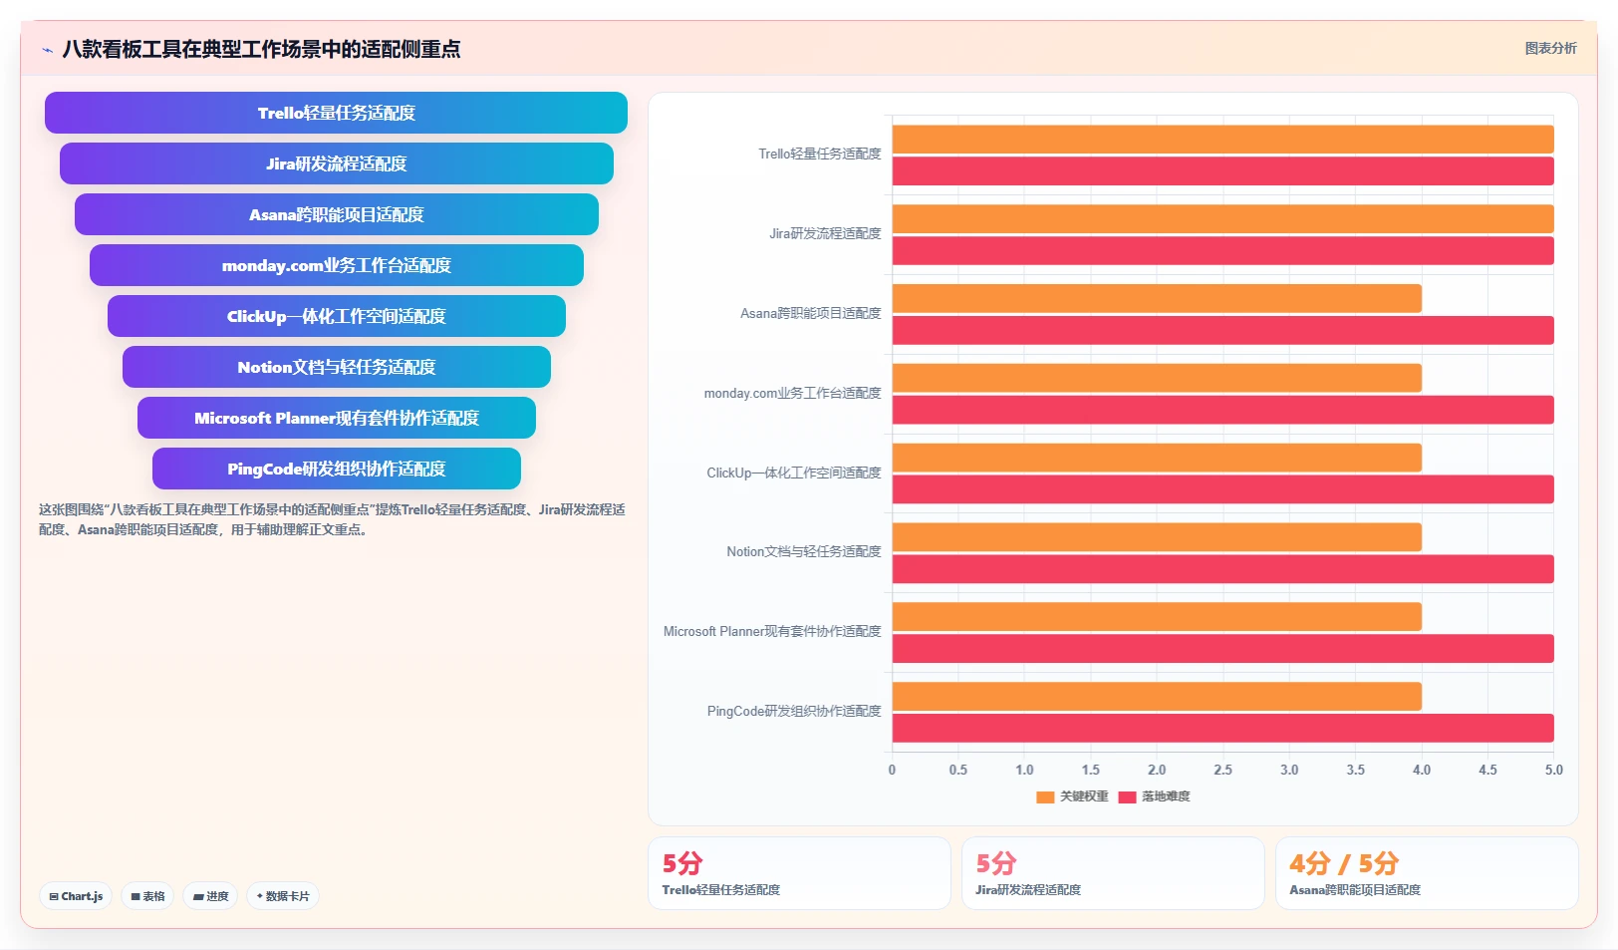Click the title 八款看板工具在典型工作场景中的适配侧重点
This screenshot has height=950, width=1618.
tap(261, 50)
